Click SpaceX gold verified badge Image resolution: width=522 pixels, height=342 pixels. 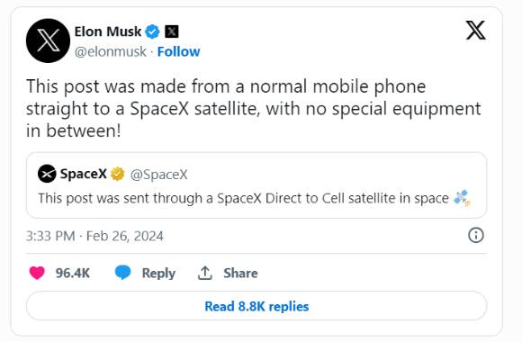click(x=117, y=174)
